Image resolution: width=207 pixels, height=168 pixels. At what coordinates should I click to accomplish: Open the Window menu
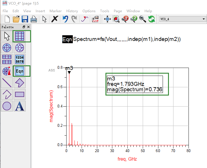click(133, 11)
